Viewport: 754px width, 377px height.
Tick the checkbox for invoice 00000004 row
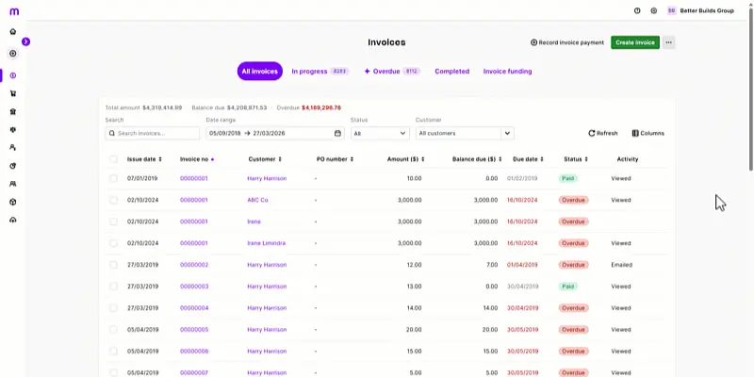(x=113, y=308)
